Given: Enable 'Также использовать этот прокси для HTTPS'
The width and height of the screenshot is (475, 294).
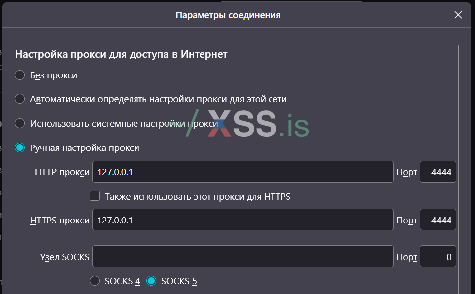Looking at the screenshot, I should tap(95, 196).
